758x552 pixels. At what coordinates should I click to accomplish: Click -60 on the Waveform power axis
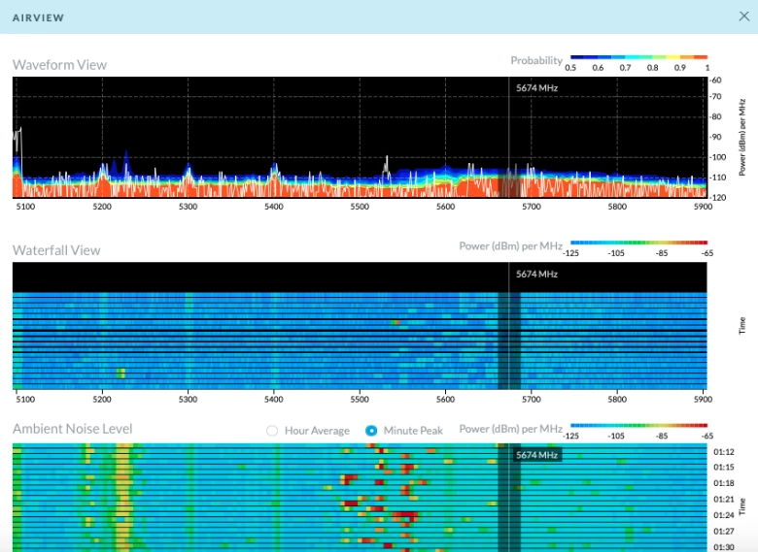coord(715,81)
